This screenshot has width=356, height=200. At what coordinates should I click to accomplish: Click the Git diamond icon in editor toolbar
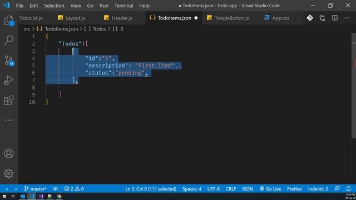coord(310,18)
